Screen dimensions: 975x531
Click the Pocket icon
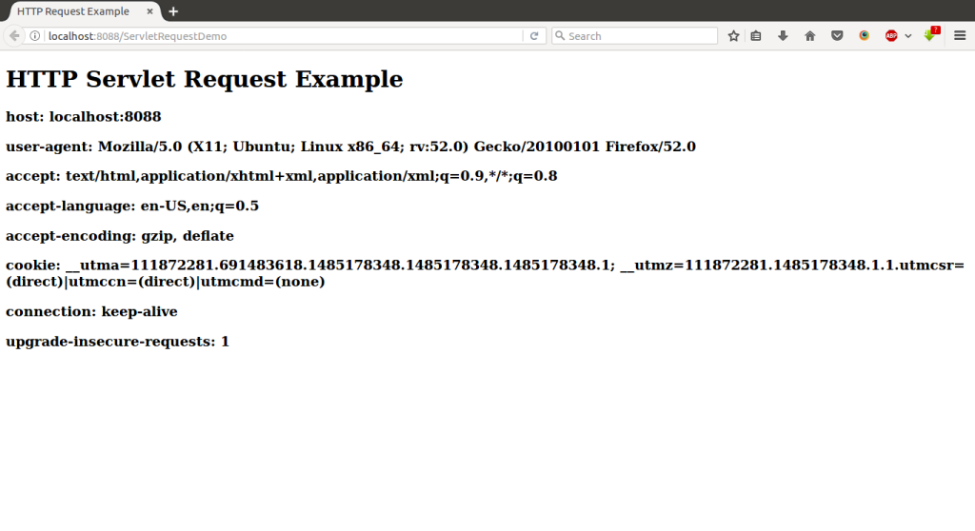pyautogui.click(x=837, y=36)
